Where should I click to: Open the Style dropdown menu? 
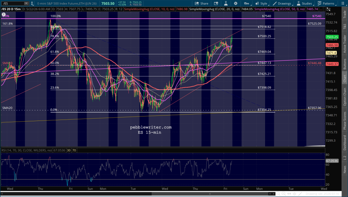[x=262, y=3]
